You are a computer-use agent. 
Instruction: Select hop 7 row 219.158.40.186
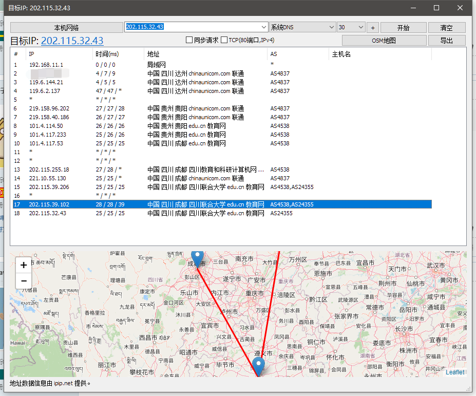[222, 117]
